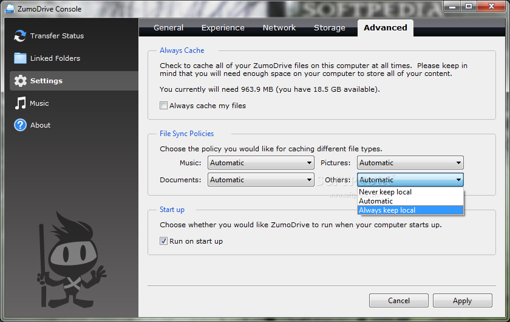Click the About question mark icon
The width and height of the screenshot is (510, 322).
[20, 125]
